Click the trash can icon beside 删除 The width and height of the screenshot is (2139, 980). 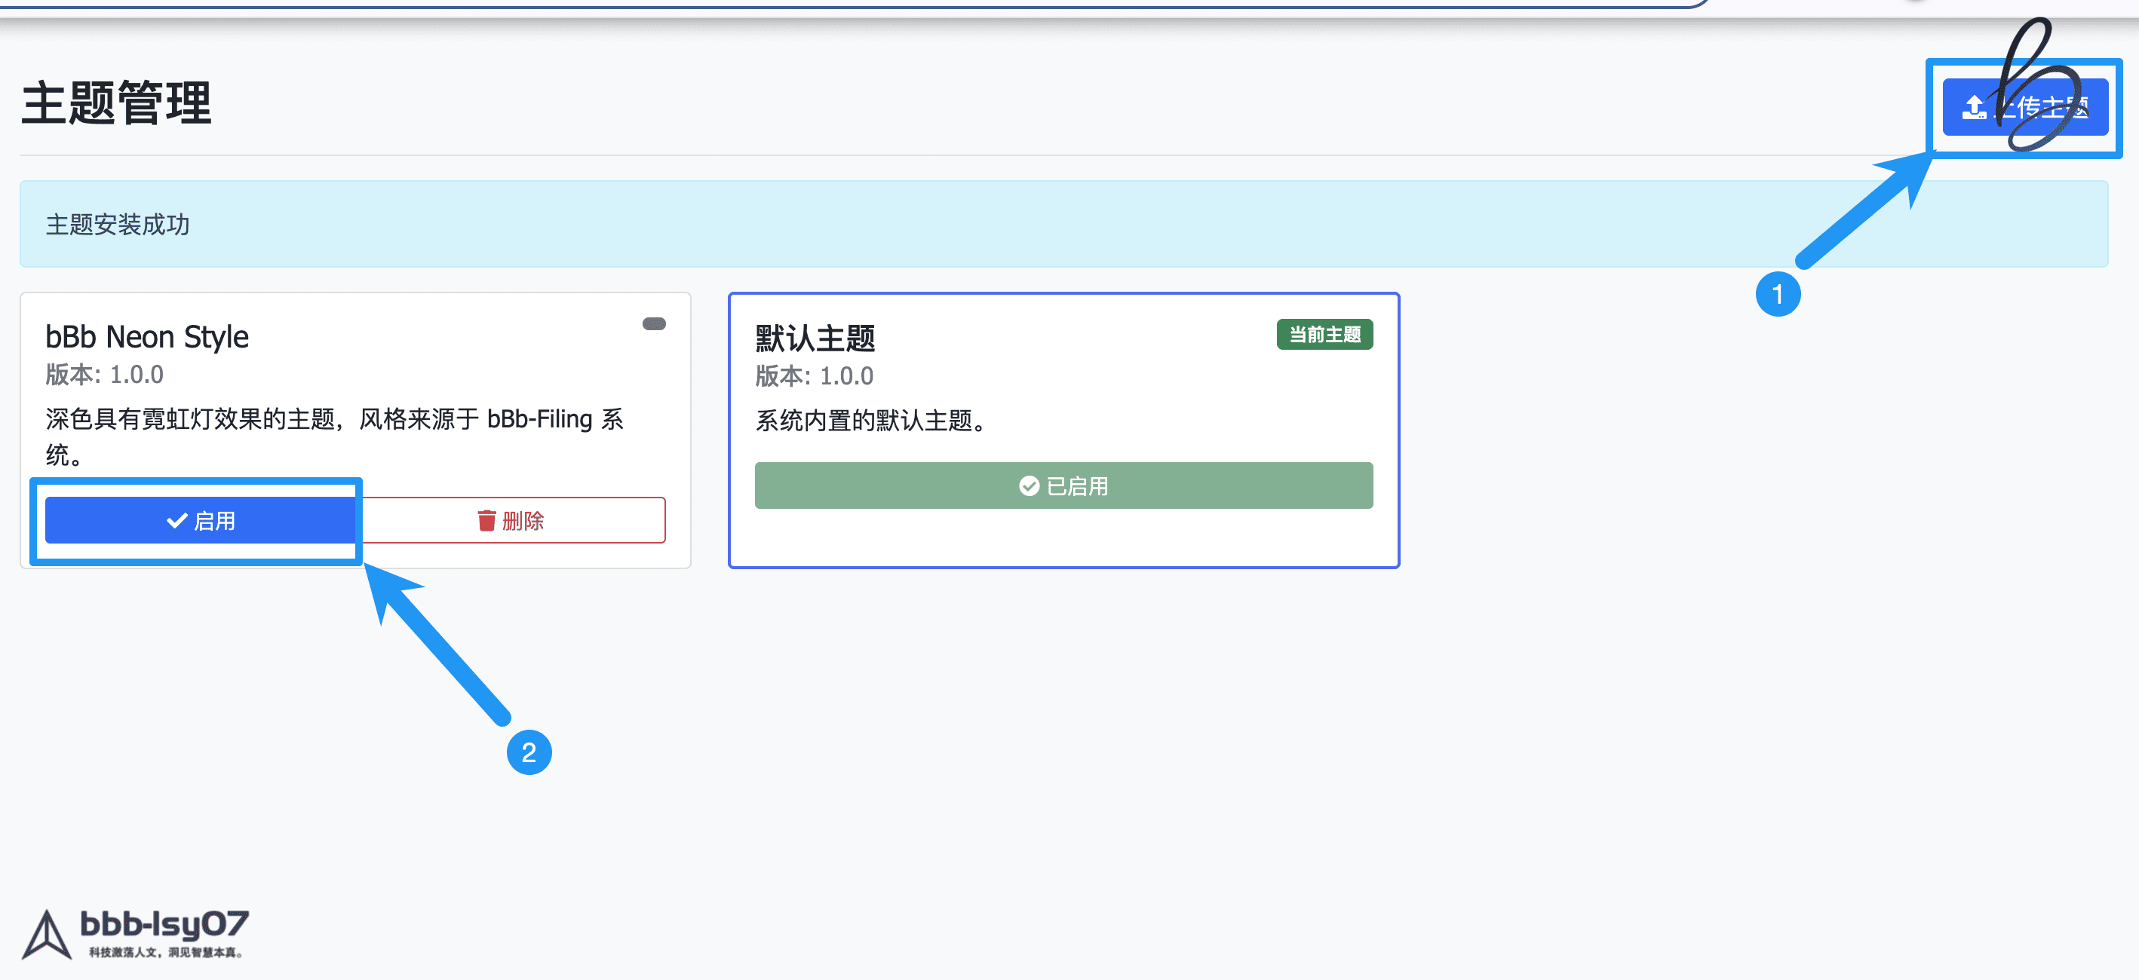tap(486, 520)
